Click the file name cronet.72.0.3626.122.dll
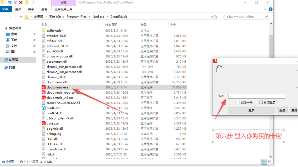Viewport: 298px width, 167px height. (x=63, y=103)
